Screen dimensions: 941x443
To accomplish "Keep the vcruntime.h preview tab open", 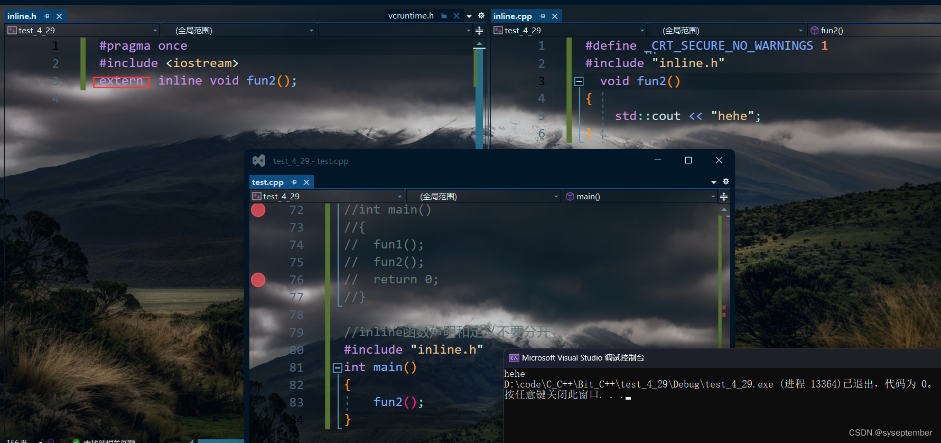I will pyautogui.click(x=444, y=16).
